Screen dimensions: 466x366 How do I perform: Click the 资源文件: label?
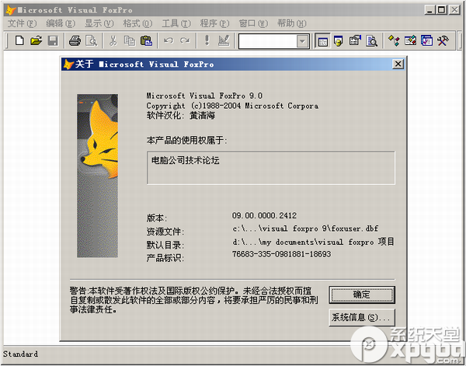click(x=165, y=232)
